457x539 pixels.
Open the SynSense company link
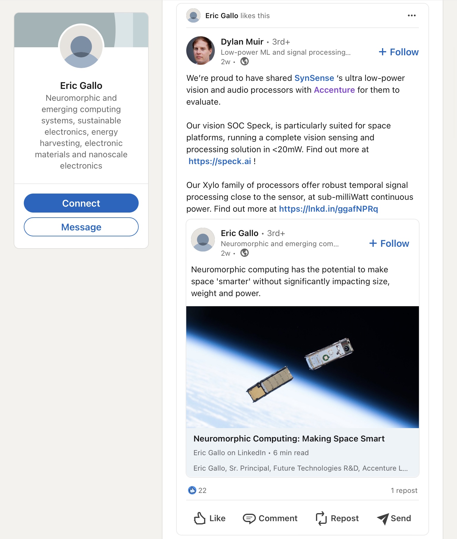[x=314, y=78]
